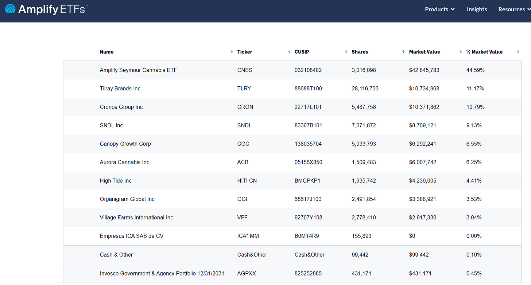
Task: Select Cash & Other name cell
Action: point(116,255)
